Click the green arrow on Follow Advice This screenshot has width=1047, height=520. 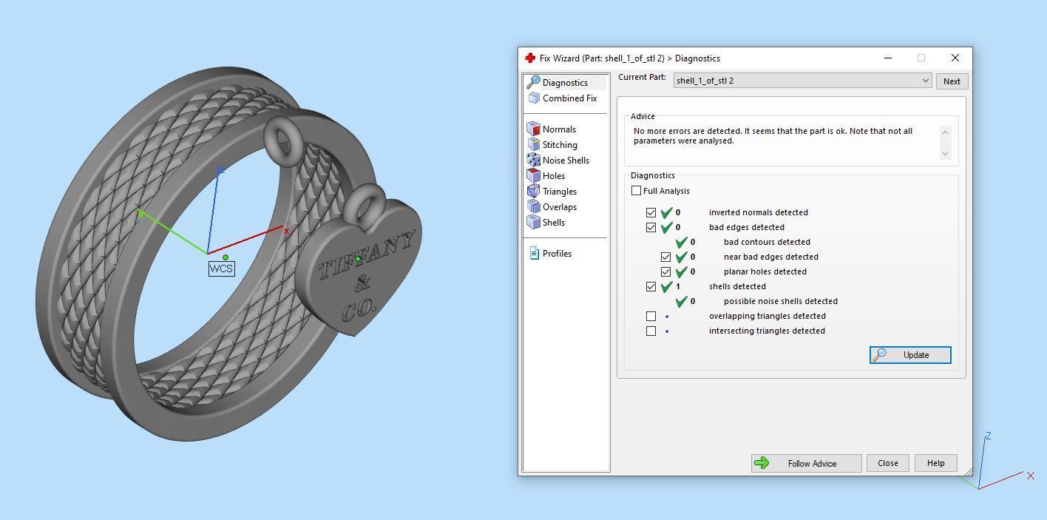[762, 463]
